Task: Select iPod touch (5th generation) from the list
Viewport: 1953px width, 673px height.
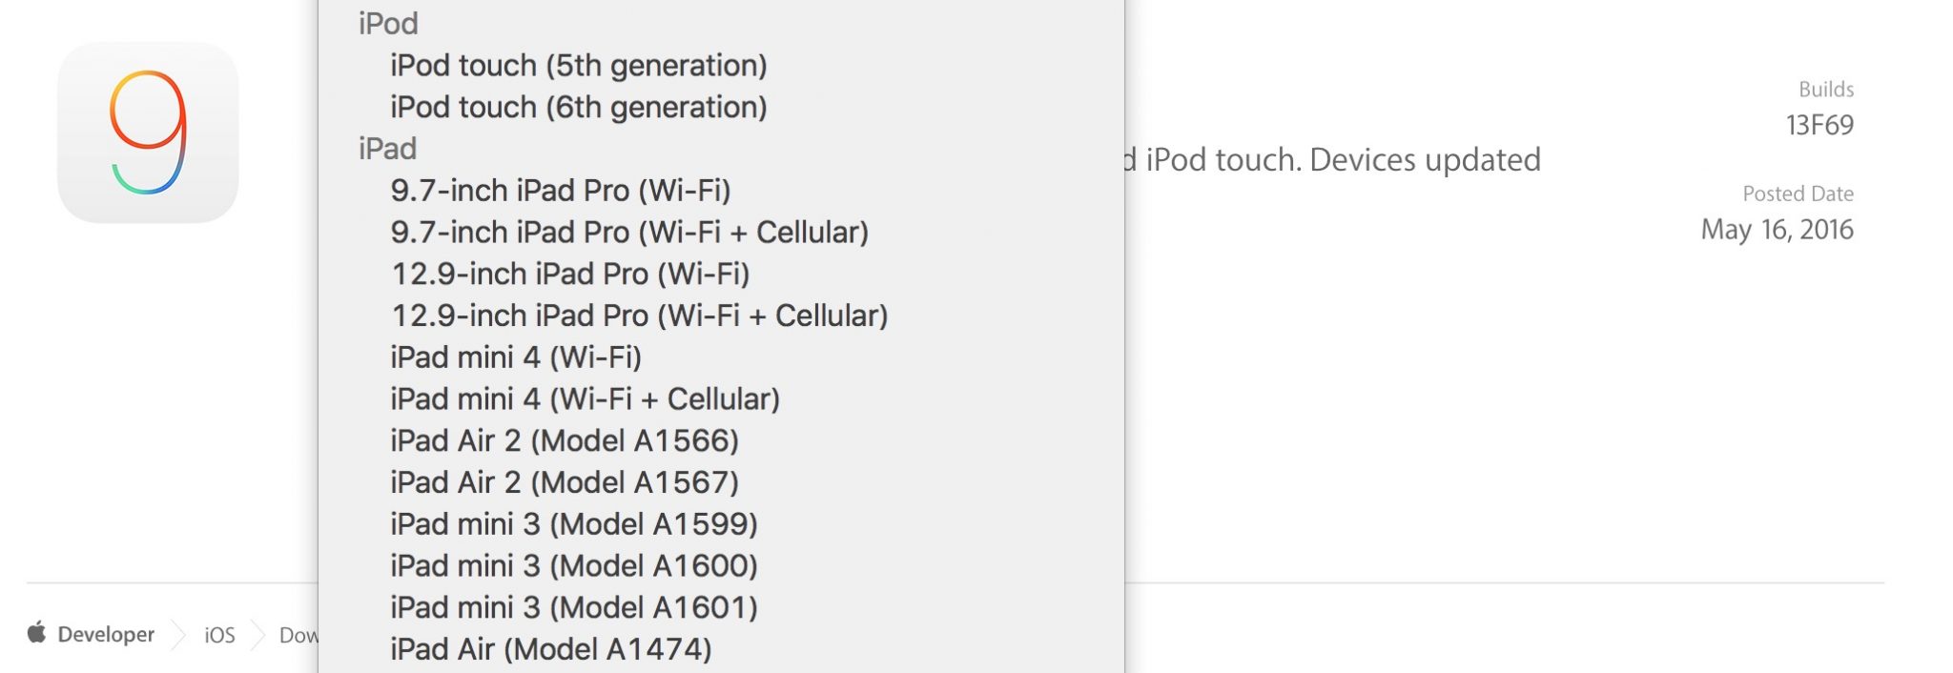Action: point(578,65)
